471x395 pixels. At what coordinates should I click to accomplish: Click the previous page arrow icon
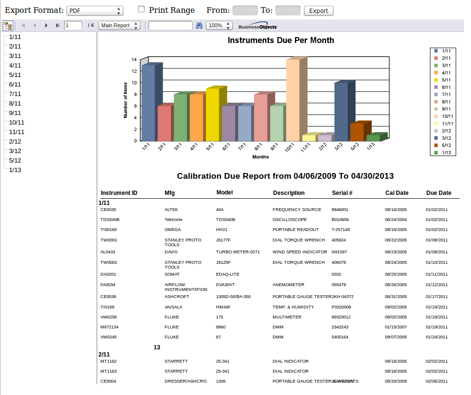(x=34, y=25)
